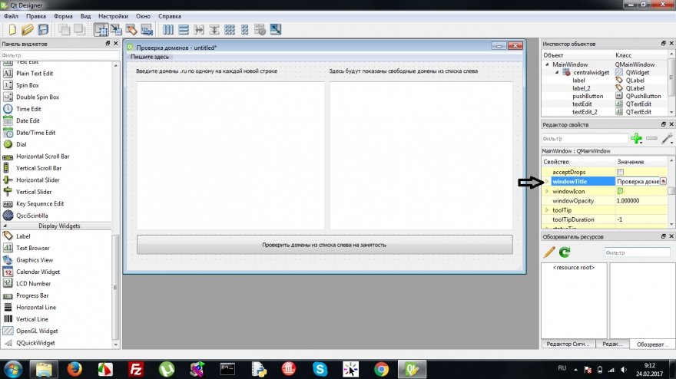The image size is (676, 379).
Task: Switch to Edit Buddies mode icon
Action: (131, 30)
